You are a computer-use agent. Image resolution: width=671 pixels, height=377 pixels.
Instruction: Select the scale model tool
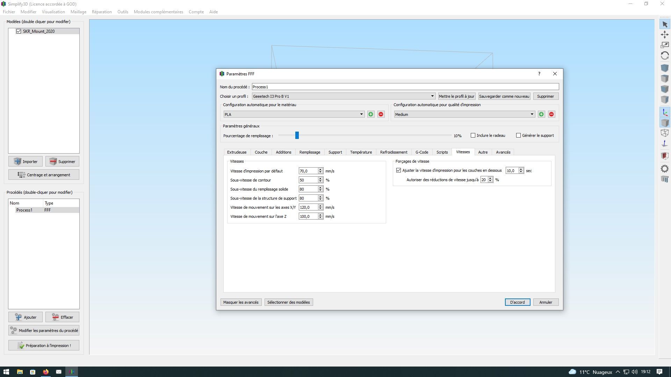[665, 45]
